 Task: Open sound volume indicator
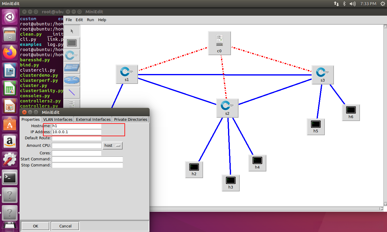point(352,4)
